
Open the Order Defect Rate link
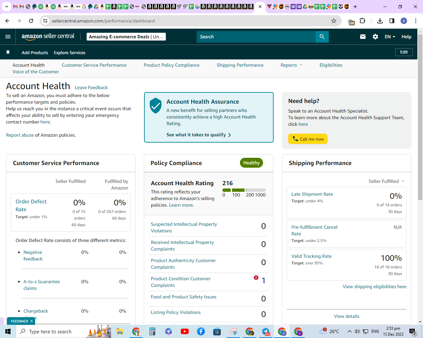click(31, 205)
